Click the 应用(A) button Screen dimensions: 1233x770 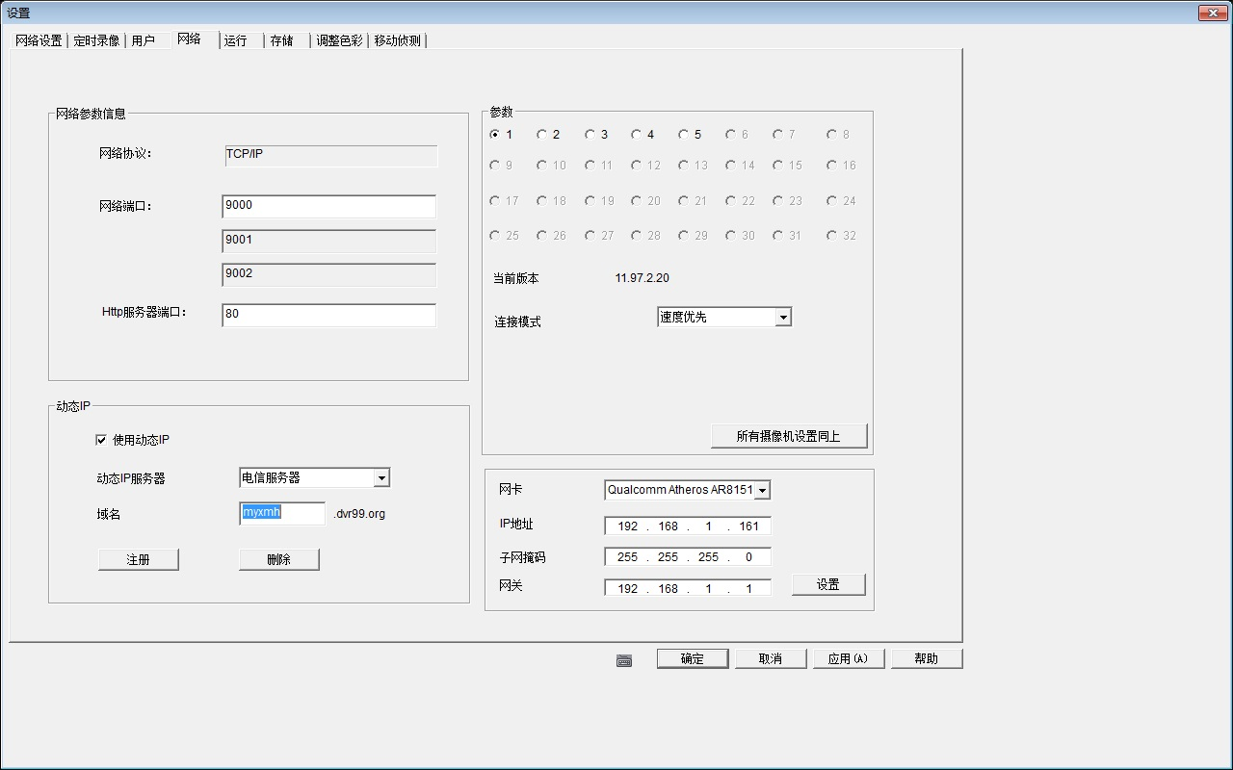click(848, 658)
